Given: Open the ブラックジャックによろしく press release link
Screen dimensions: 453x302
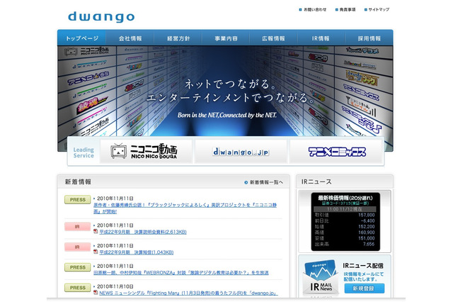Looking at the screenshot, I should [185, 208].
